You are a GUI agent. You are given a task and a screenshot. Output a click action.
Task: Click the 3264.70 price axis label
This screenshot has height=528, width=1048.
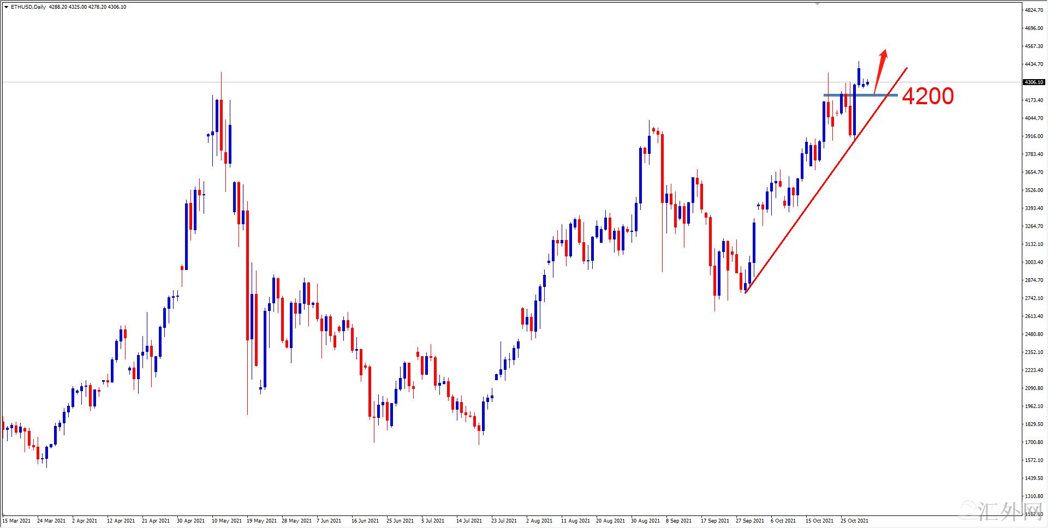pos(1034,226)
